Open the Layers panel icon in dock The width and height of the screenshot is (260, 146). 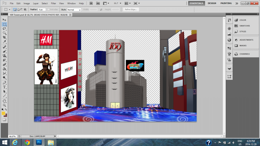[x=229, y=68]
